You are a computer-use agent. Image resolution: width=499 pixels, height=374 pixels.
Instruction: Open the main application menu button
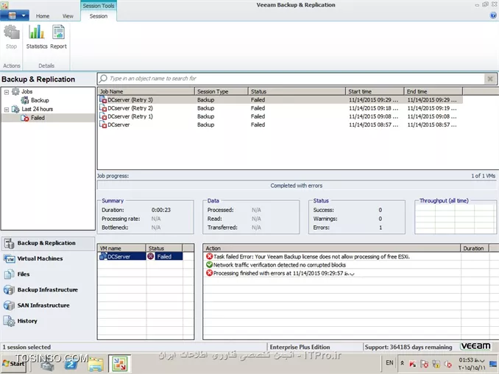pyautogui.click(x=15, y=15)
